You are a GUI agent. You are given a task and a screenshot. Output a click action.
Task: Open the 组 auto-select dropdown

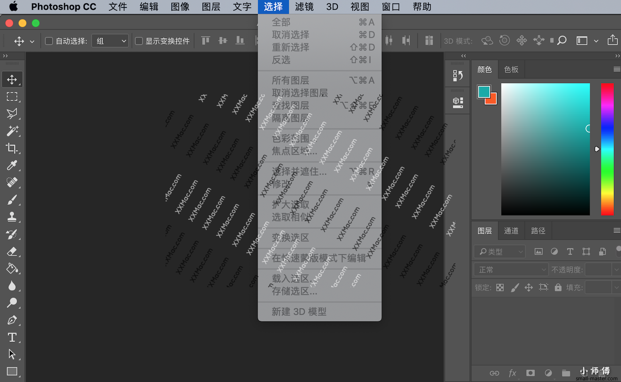(x=110, y=41)
